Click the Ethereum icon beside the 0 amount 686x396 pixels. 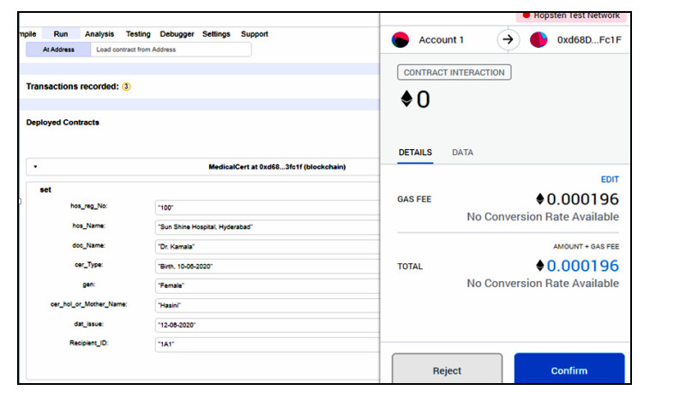tap(406, 99)
